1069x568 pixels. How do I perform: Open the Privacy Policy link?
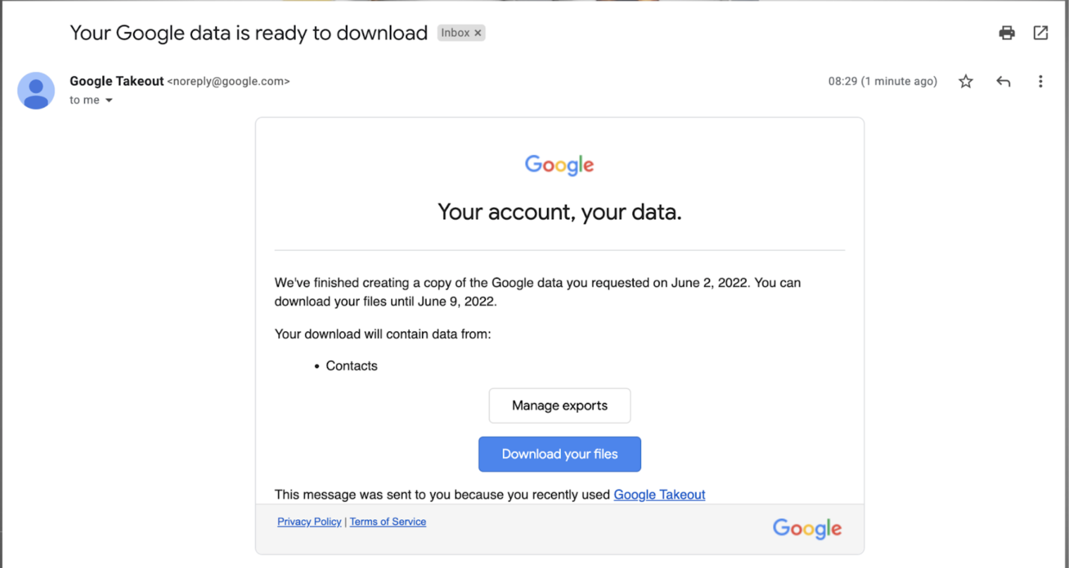[x=309, y=521]
